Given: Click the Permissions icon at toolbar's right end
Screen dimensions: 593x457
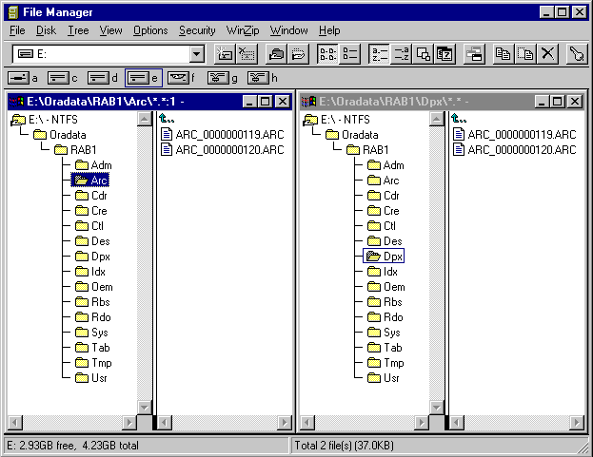Looking at the screenshot, I should click(576, 54).
